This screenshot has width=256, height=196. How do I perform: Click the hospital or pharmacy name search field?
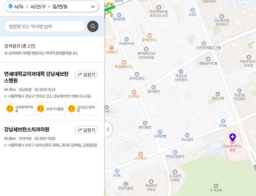tap(44, 26)
